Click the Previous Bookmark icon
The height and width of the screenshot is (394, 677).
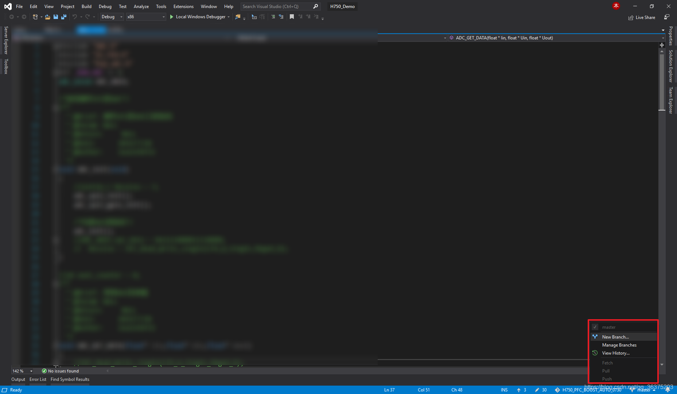pyautogui.click(x=300, y=17)
